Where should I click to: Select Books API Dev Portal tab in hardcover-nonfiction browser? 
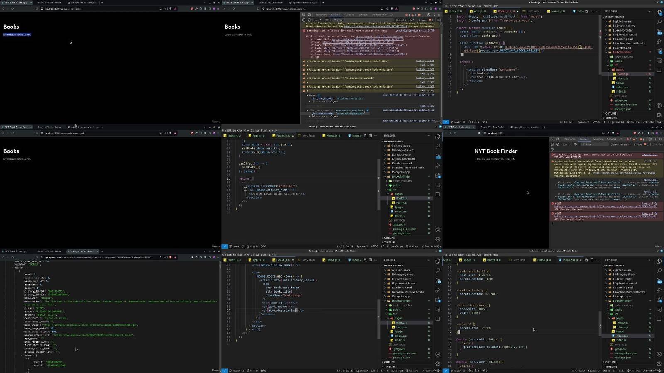(x=49, y=2)
